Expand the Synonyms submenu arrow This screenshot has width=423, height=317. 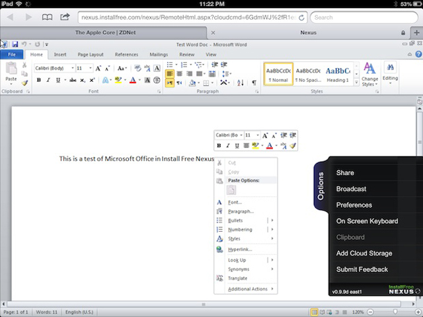[x=272, y=269]
